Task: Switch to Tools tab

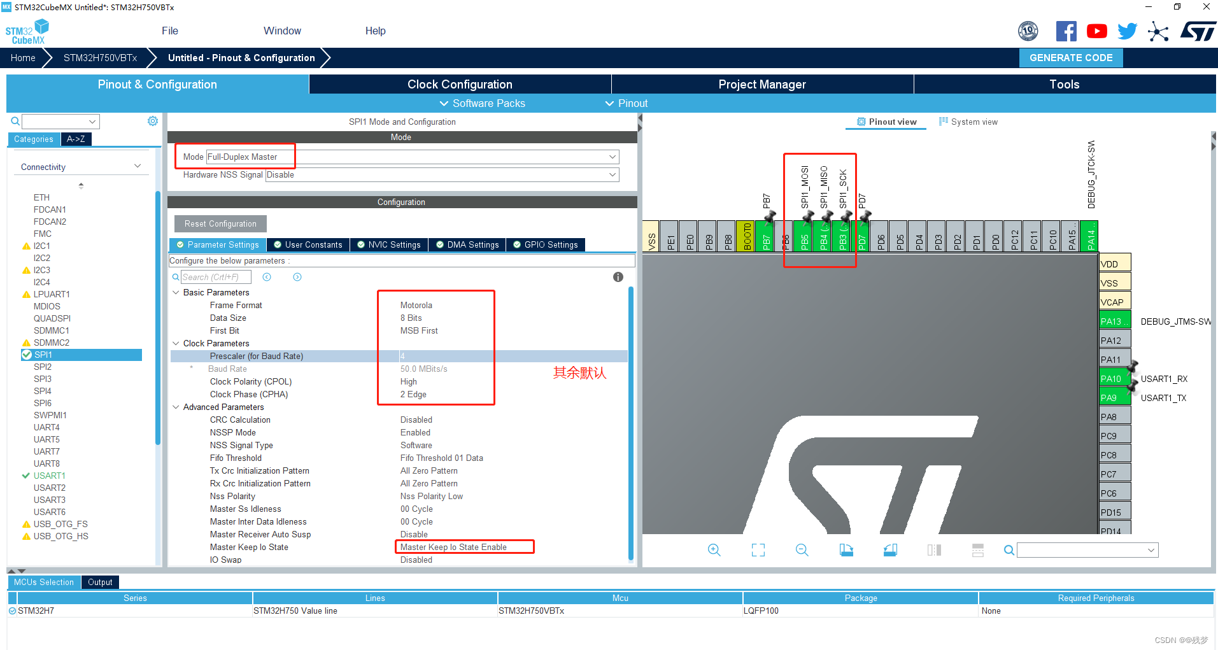Action: pyautogui.click(x=1065, y=84)
